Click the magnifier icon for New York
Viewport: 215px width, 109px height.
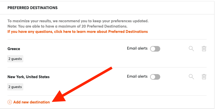click(191, 77)
